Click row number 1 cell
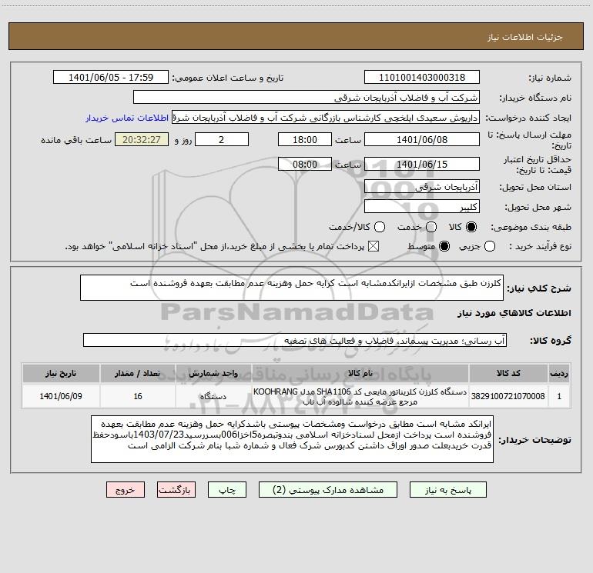593x573 pixels. pyautogui.click(x=559, y=396)
